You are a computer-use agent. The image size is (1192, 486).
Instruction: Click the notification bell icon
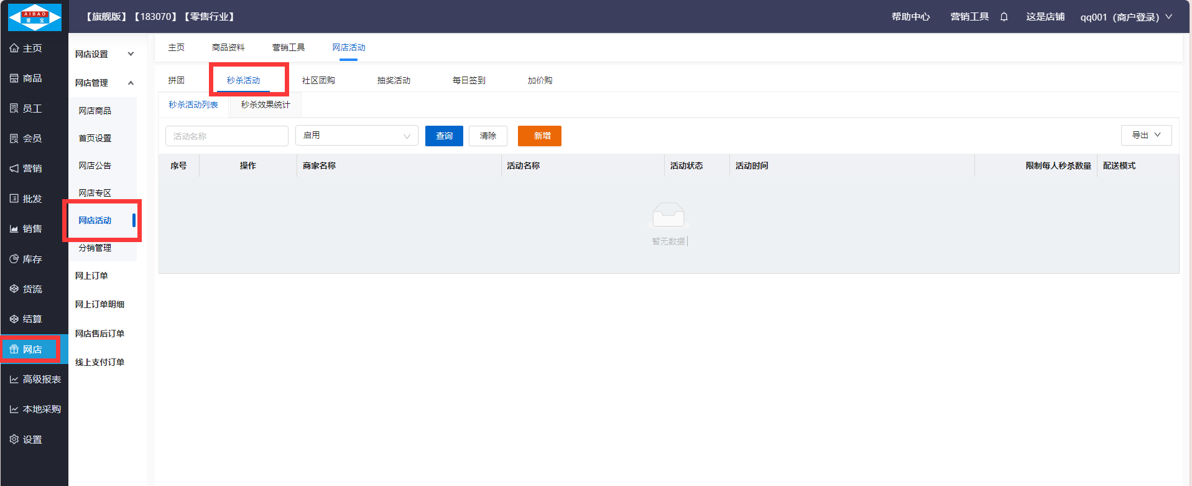pos(1004,17)
